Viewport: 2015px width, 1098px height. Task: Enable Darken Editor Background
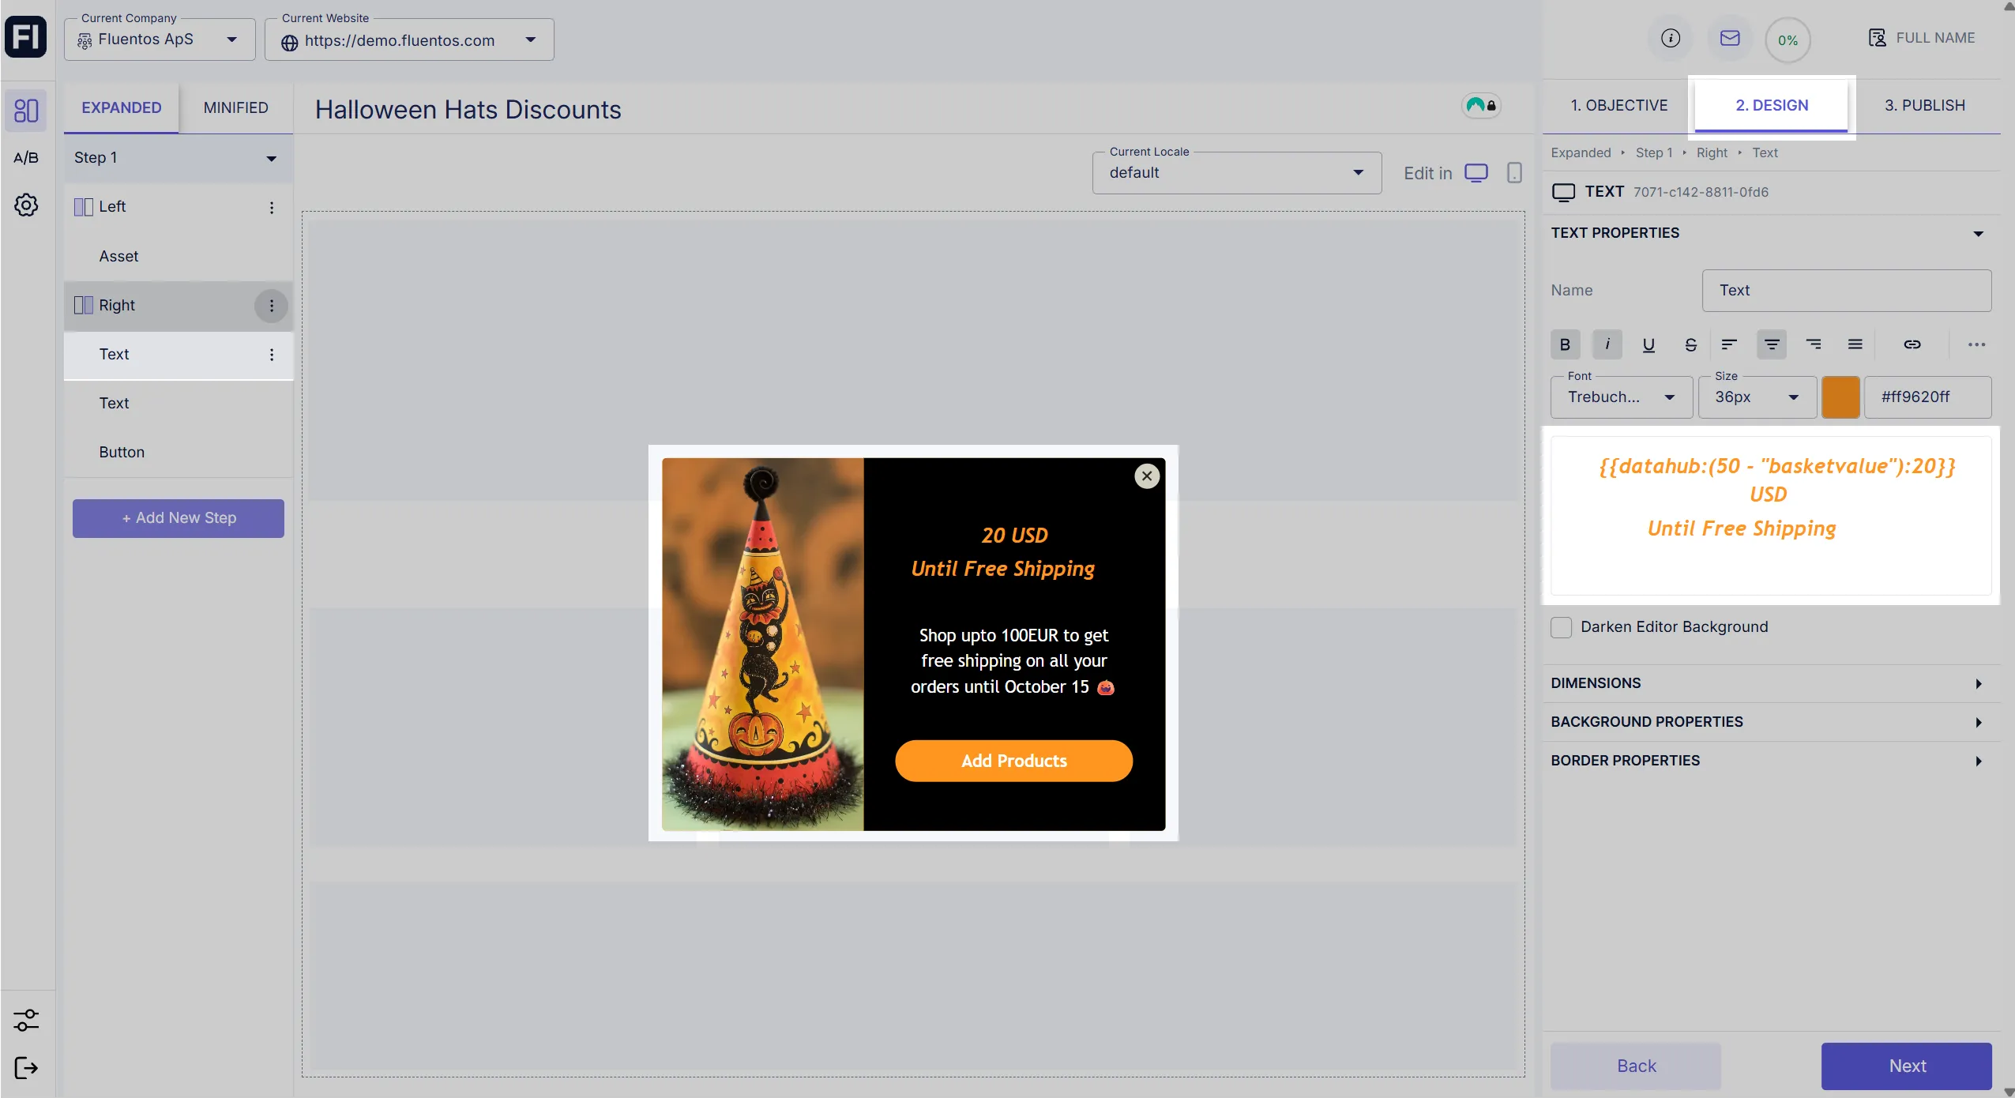click(x=1561, y=626)
